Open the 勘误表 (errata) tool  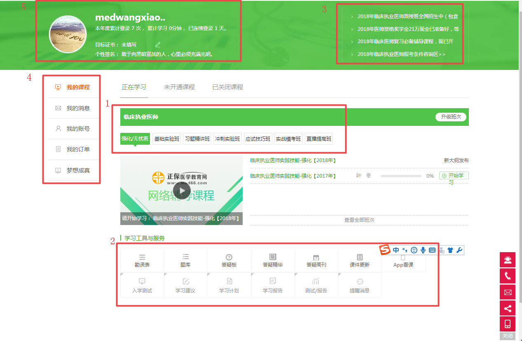[142, 260]
